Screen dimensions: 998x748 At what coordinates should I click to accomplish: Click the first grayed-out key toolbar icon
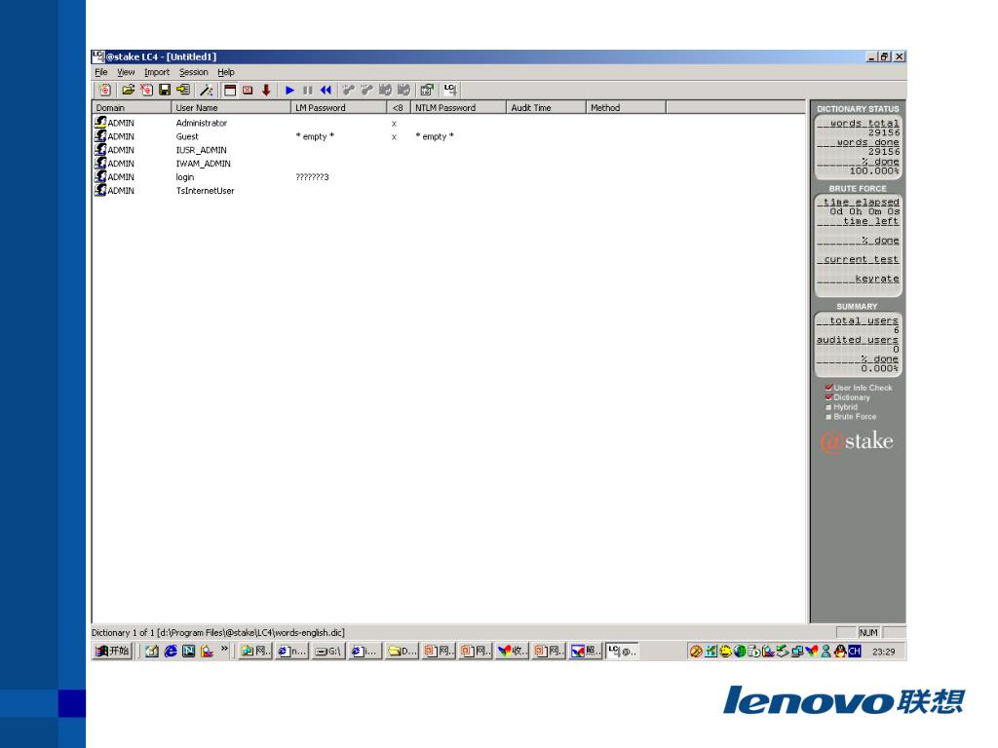coord(349,91)
